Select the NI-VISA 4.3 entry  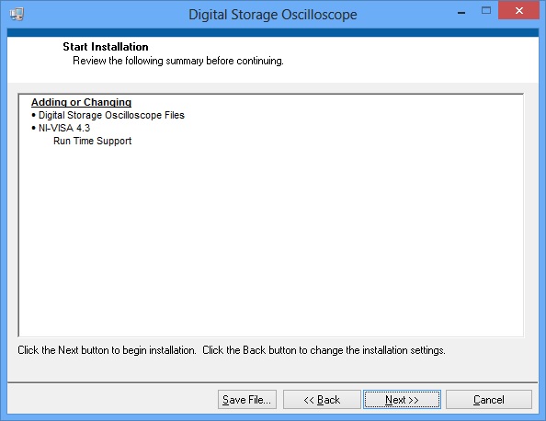coord(64,128)
